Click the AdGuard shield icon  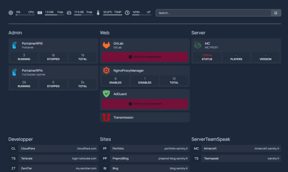click(106, 94)
